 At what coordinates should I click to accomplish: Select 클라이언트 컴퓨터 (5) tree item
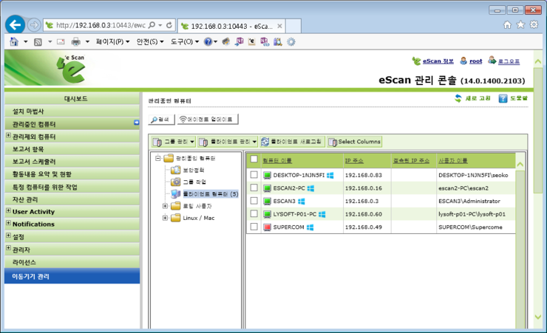[x=211, y=194]
